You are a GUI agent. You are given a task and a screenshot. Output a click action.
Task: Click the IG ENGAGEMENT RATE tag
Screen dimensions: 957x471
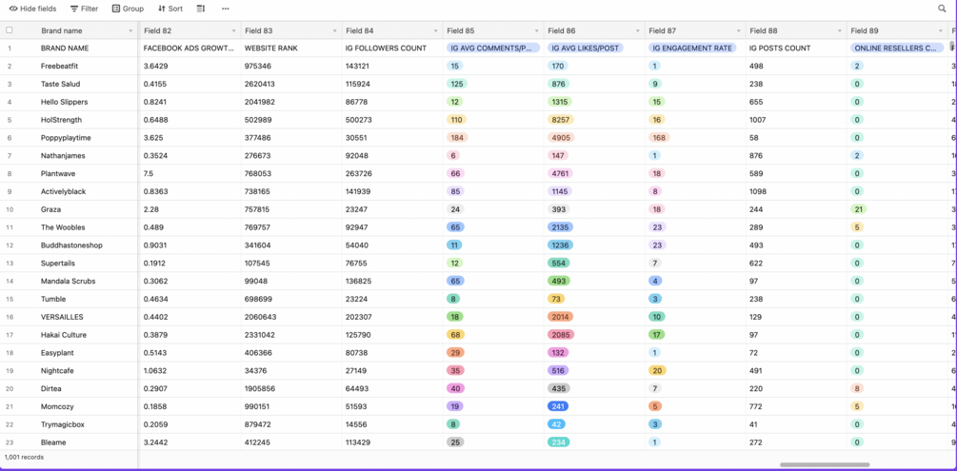(692, 48)
